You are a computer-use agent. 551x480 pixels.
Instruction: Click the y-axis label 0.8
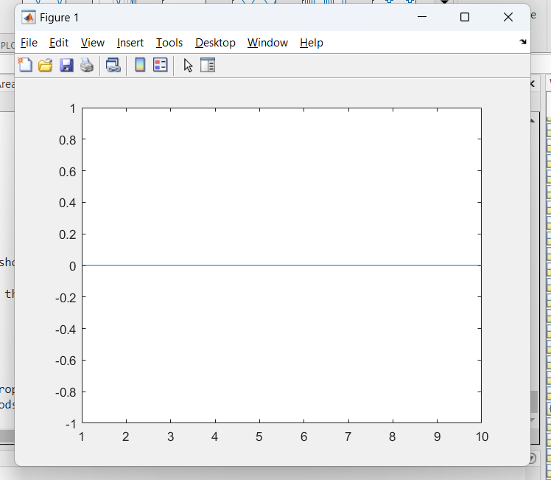(68, 140)
